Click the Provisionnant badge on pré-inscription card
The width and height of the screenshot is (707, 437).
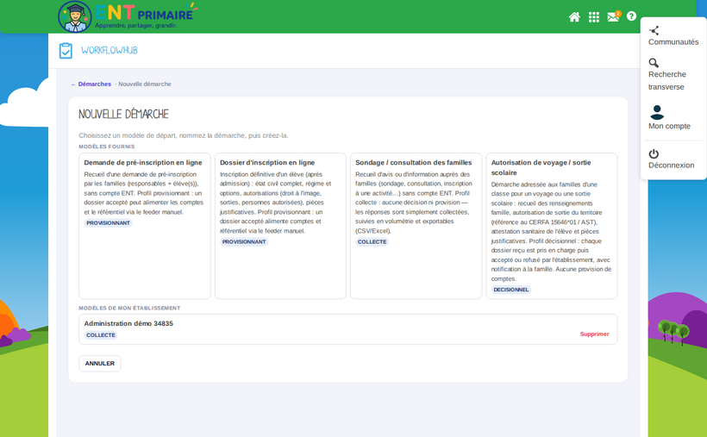click(x=109, y=223)
